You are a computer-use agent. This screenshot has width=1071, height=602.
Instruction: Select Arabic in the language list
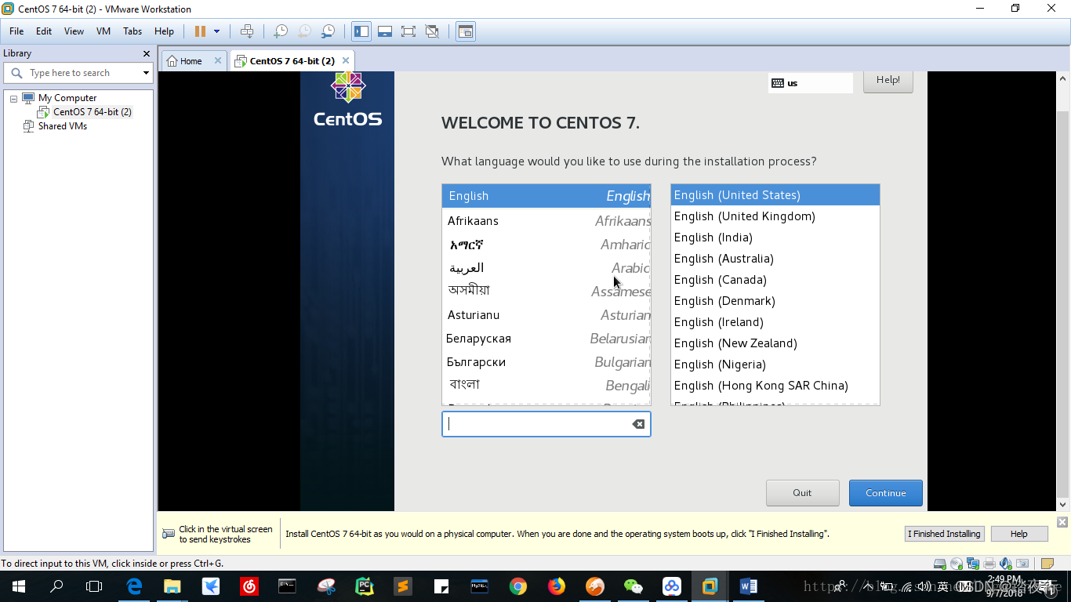pyautogui.click(x=546, y=268)
